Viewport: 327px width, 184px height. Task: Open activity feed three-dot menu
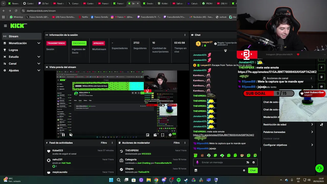(x=112, y=143)
